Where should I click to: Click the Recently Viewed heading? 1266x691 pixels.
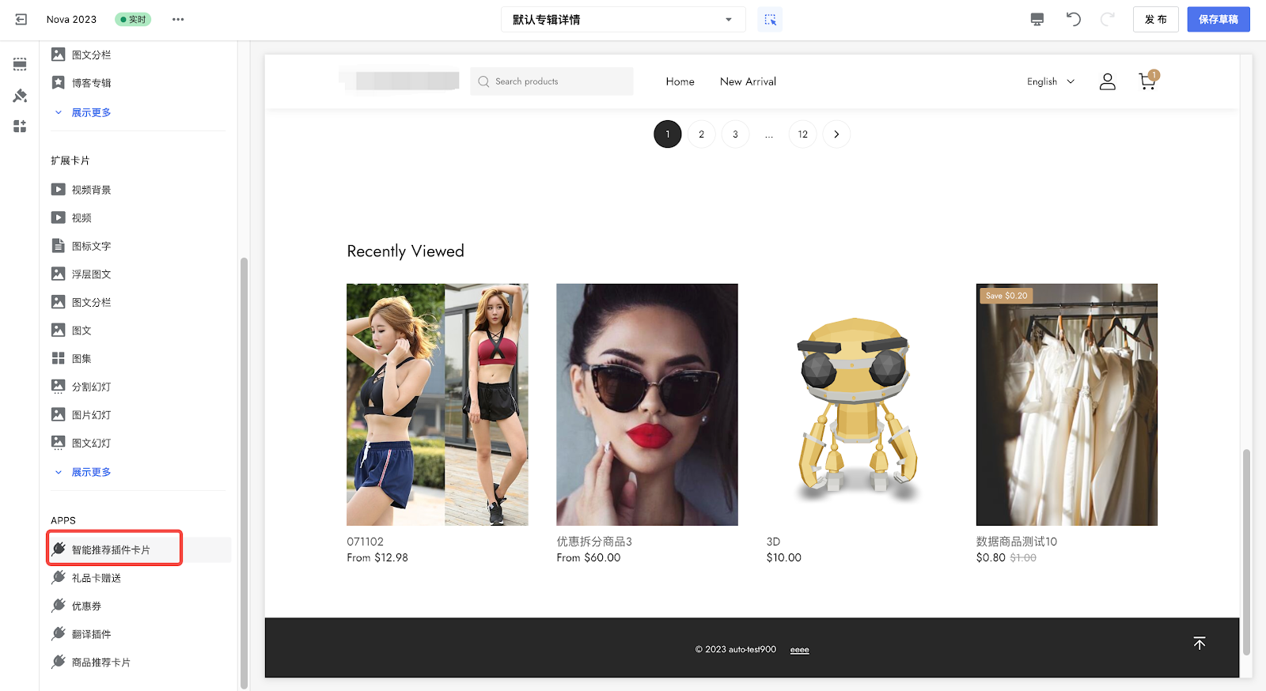click(x=405, y=251)
